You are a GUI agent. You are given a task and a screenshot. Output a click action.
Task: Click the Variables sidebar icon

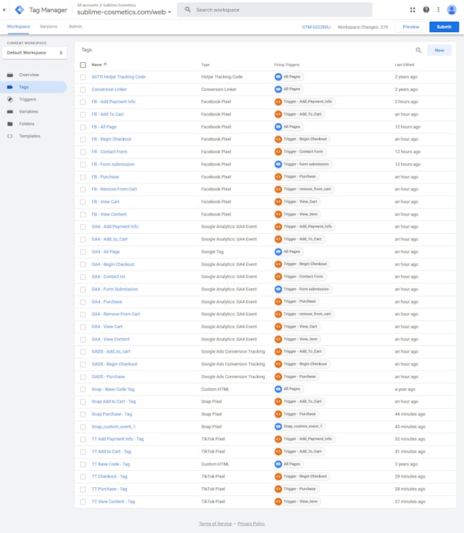pyautogui.click(x=10, y=111)
